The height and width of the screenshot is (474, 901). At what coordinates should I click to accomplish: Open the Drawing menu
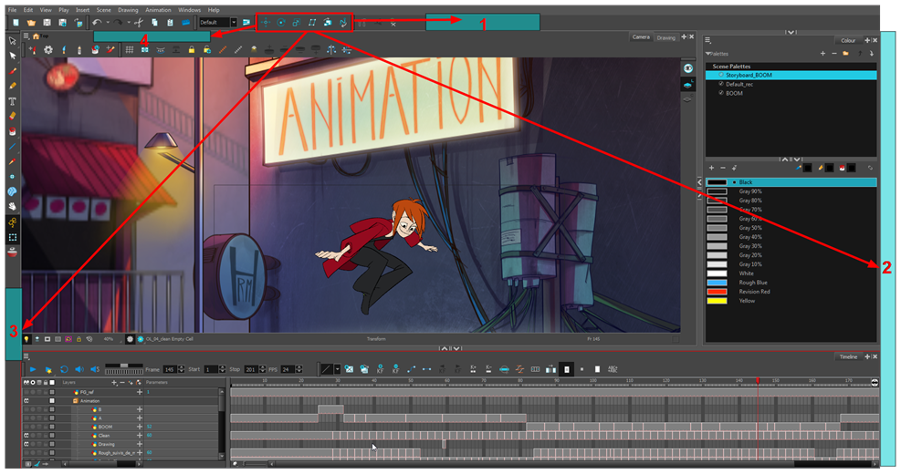pos(128,10)
